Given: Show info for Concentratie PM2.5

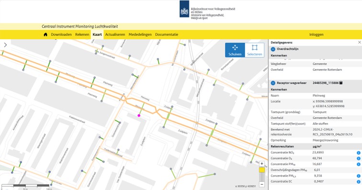Looking at the screenshot, I should (x=359, y=176).
